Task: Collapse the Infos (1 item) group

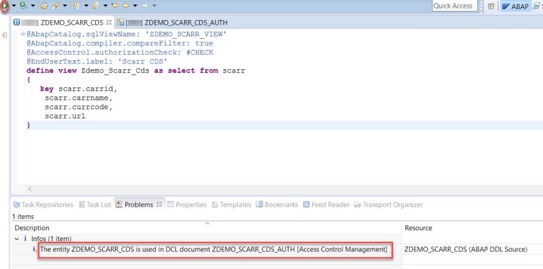Action: pos(17,239)
